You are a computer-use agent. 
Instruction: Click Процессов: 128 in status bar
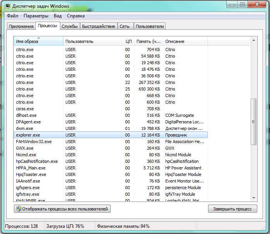[21, 226]
